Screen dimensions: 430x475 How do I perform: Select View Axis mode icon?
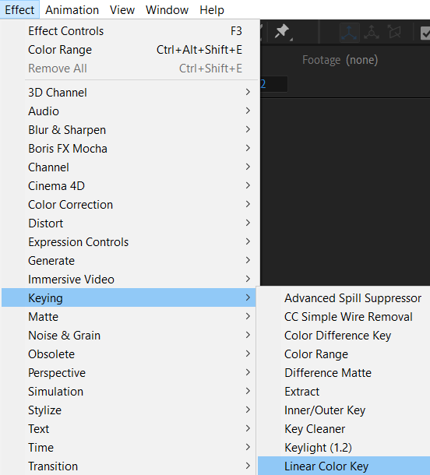click(394, 32)
